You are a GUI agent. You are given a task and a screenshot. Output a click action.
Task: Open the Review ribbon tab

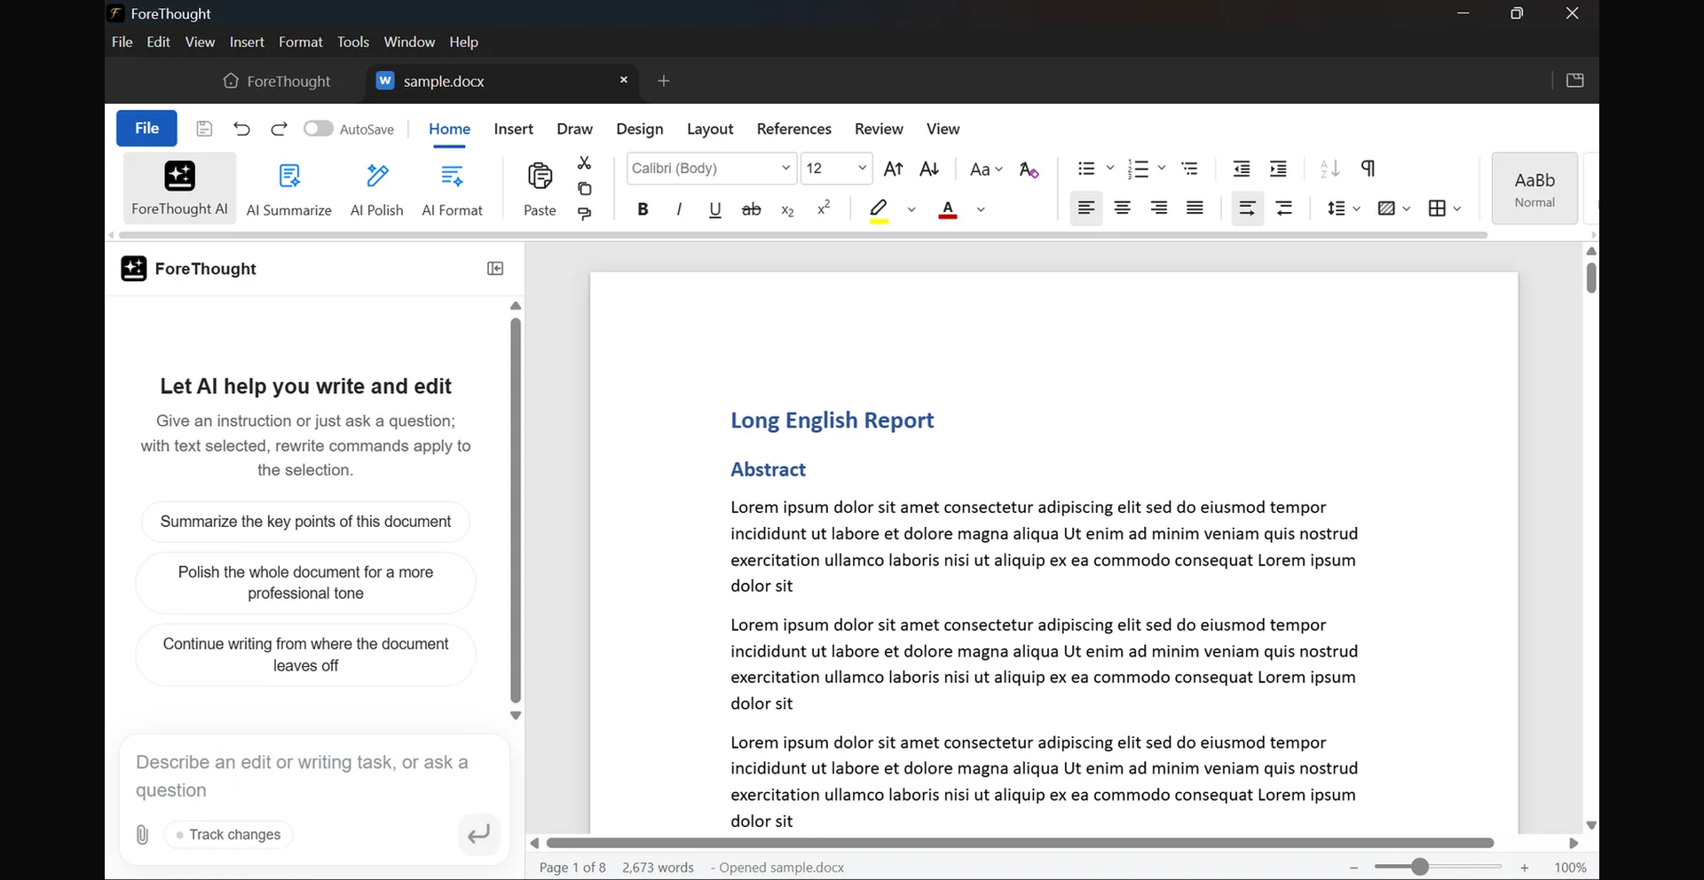click(x=879, y=129)
